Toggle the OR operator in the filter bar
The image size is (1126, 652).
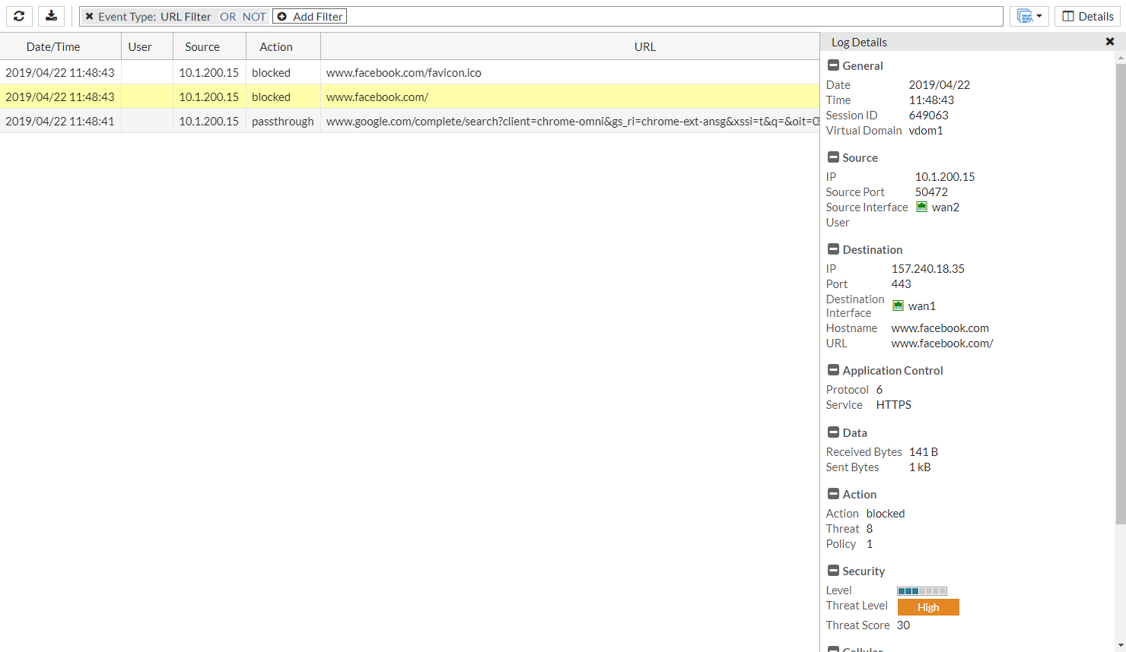coord(227,15)
